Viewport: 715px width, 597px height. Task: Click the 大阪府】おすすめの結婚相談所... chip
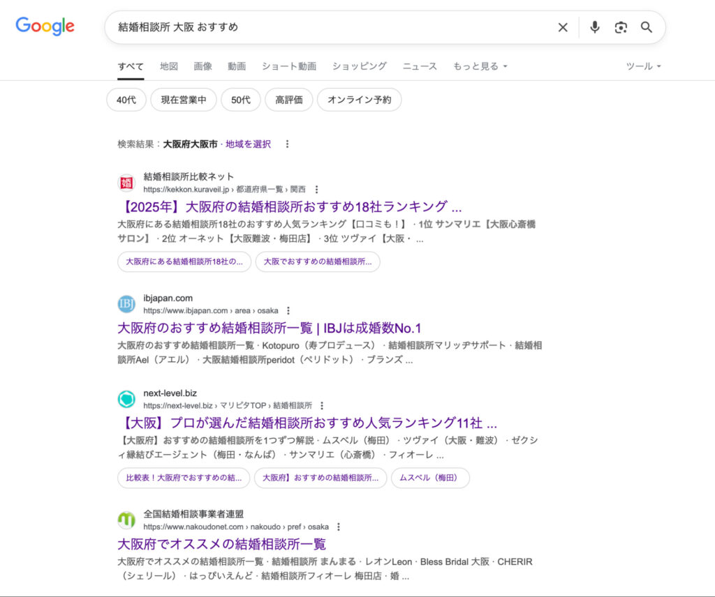click(x=320, y=478)
